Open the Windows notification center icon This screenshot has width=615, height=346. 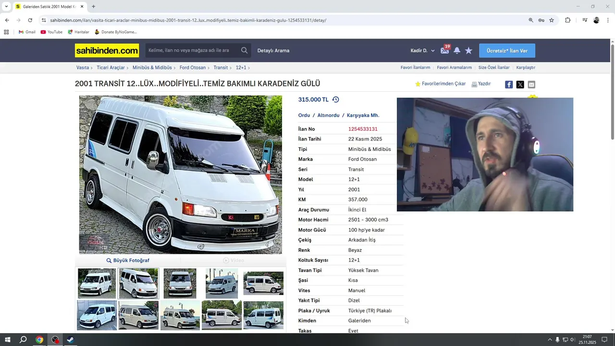click(x=604, y=340)
